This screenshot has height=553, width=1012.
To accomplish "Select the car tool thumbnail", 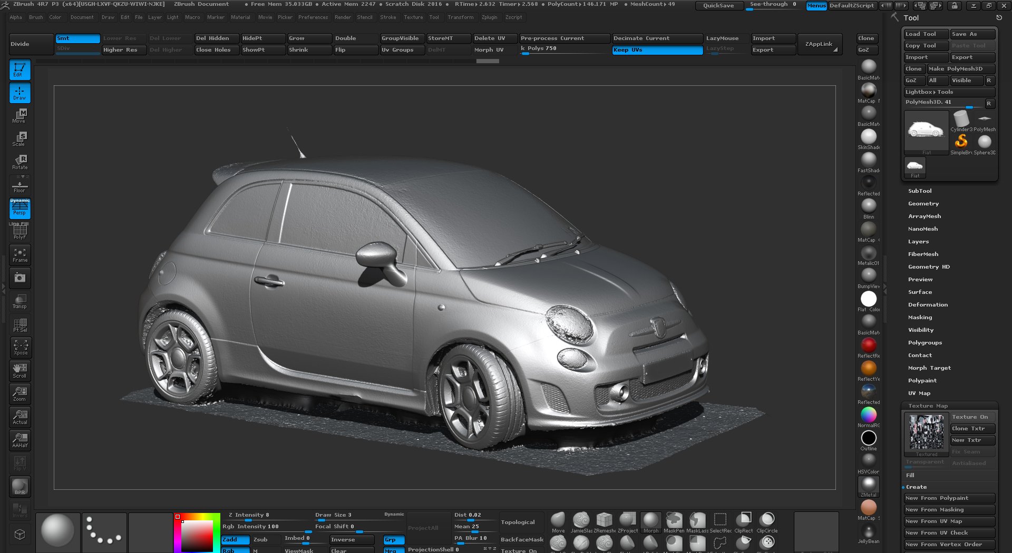I will pyautogui.click(x=926, y=131).
